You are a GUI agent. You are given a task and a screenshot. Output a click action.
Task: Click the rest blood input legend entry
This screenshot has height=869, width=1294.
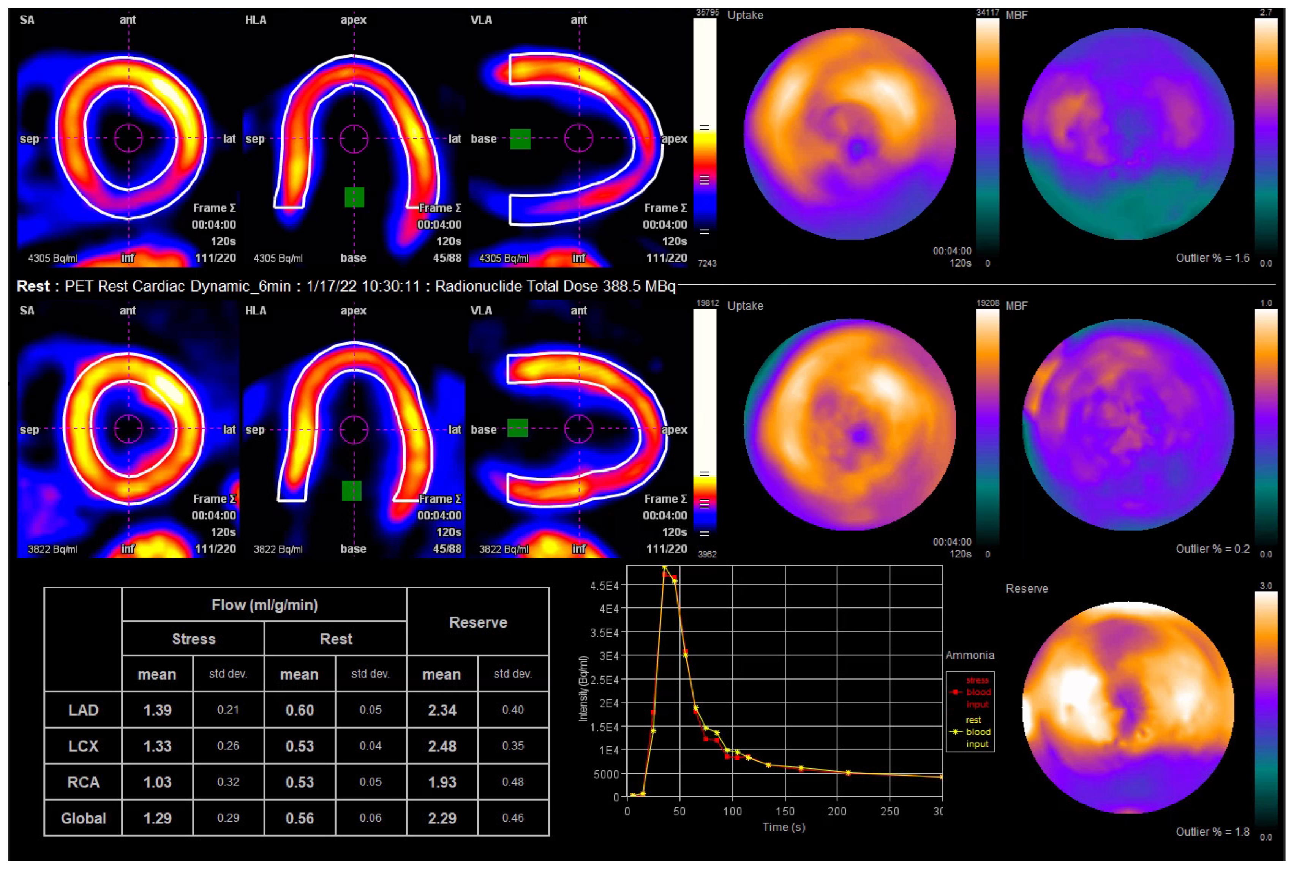coord(971,732)
